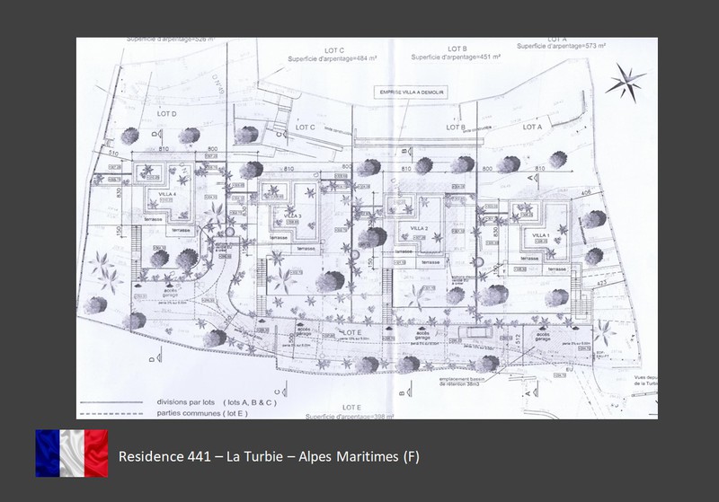Click the 'Superficie d'arpentage=451 m²' text
Viewport: 719px width, 502px height.
coord(457,57)
